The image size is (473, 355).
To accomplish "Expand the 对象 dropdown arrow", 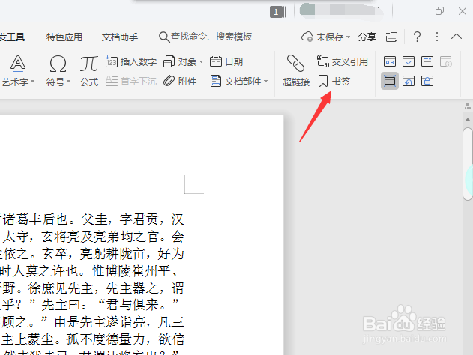I will 201,62.
